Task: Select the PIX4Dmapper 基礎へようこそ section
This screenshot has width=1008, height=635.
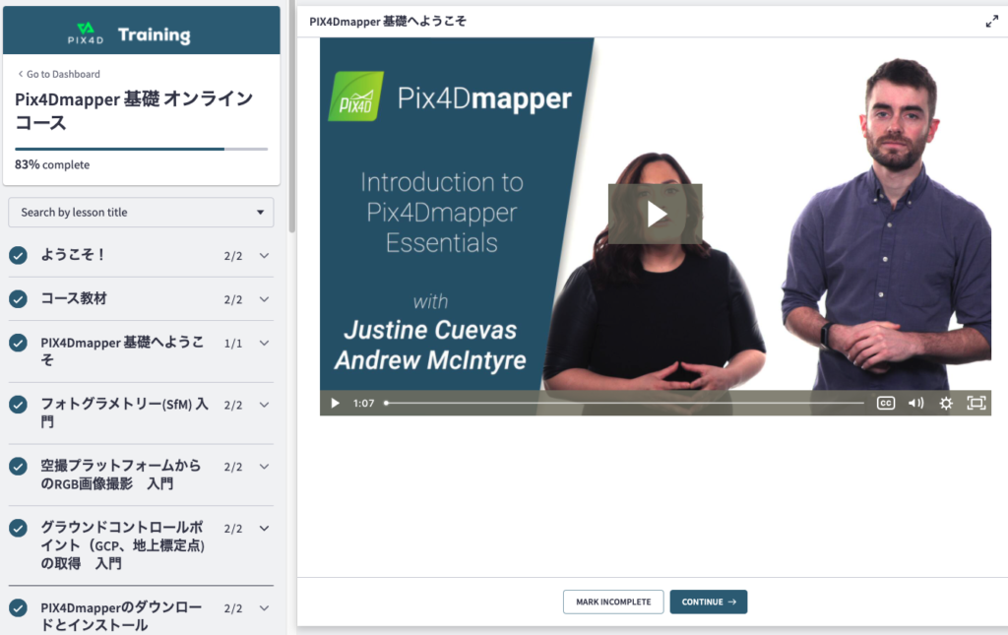Action: (x=123, y=351)
